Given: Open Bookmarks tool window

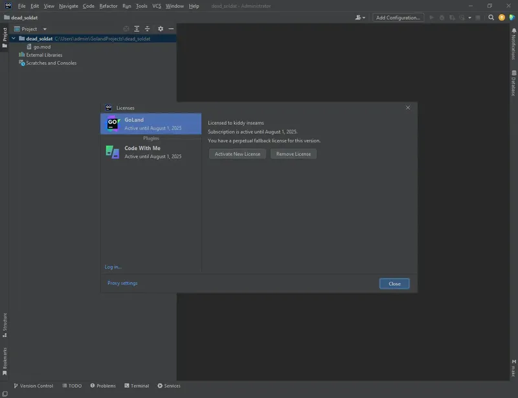Looking at the screenshot, I should pos(5,361).
